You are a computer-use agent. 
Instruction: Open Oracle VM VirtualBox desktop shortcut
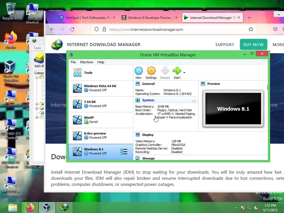click(x=11, y=71)
